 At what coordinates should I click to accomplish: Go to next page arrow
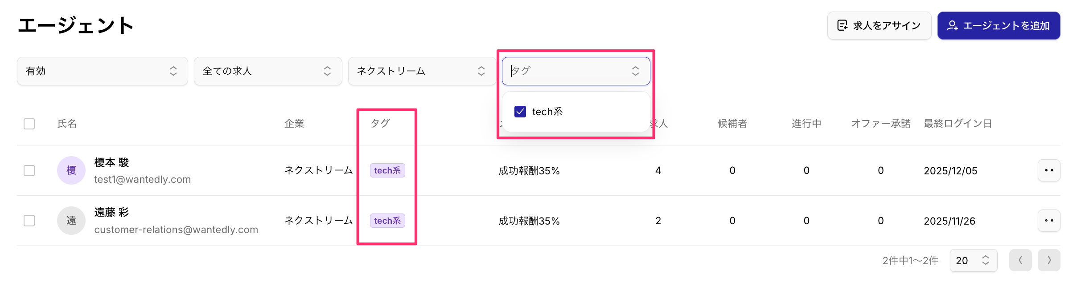[x=1049, y=260]
